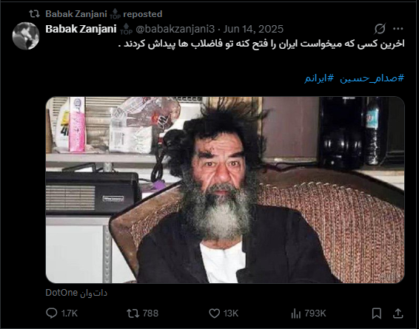Open the reply comment icon
Viewport: 419px width, 329px height.
(x=52, y=313)
